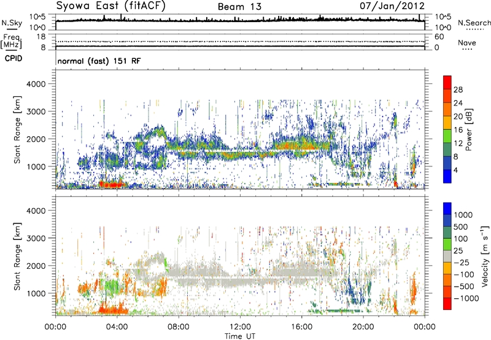Viewport: 491px width, 340px height.
Task: Click the 'Power [dB]' color bar title
Action: [468, 129]
